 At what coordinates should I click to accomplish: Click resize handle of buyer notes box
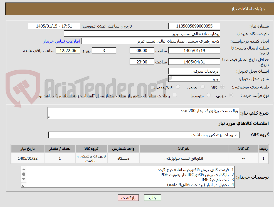tap(23, 186)
